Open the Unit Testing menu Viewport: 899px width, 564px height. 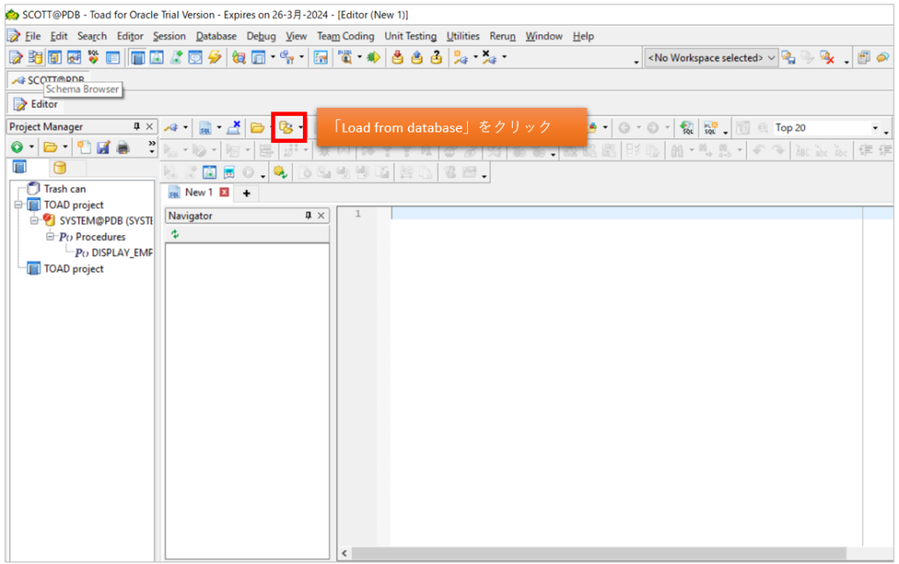click(x=411, y=36)
